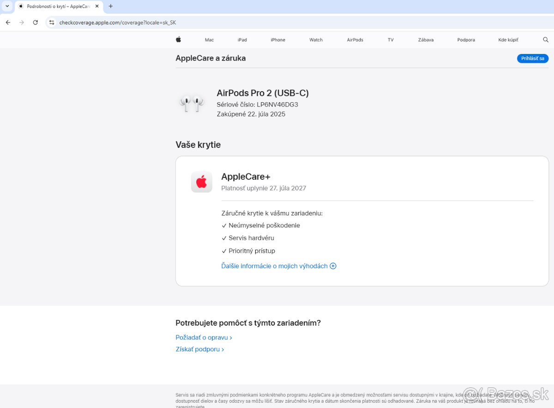The width and height of the screenshot is (554, 408).
Task: Click the Apple logo in navigation bar
Action: coord(178,40)
